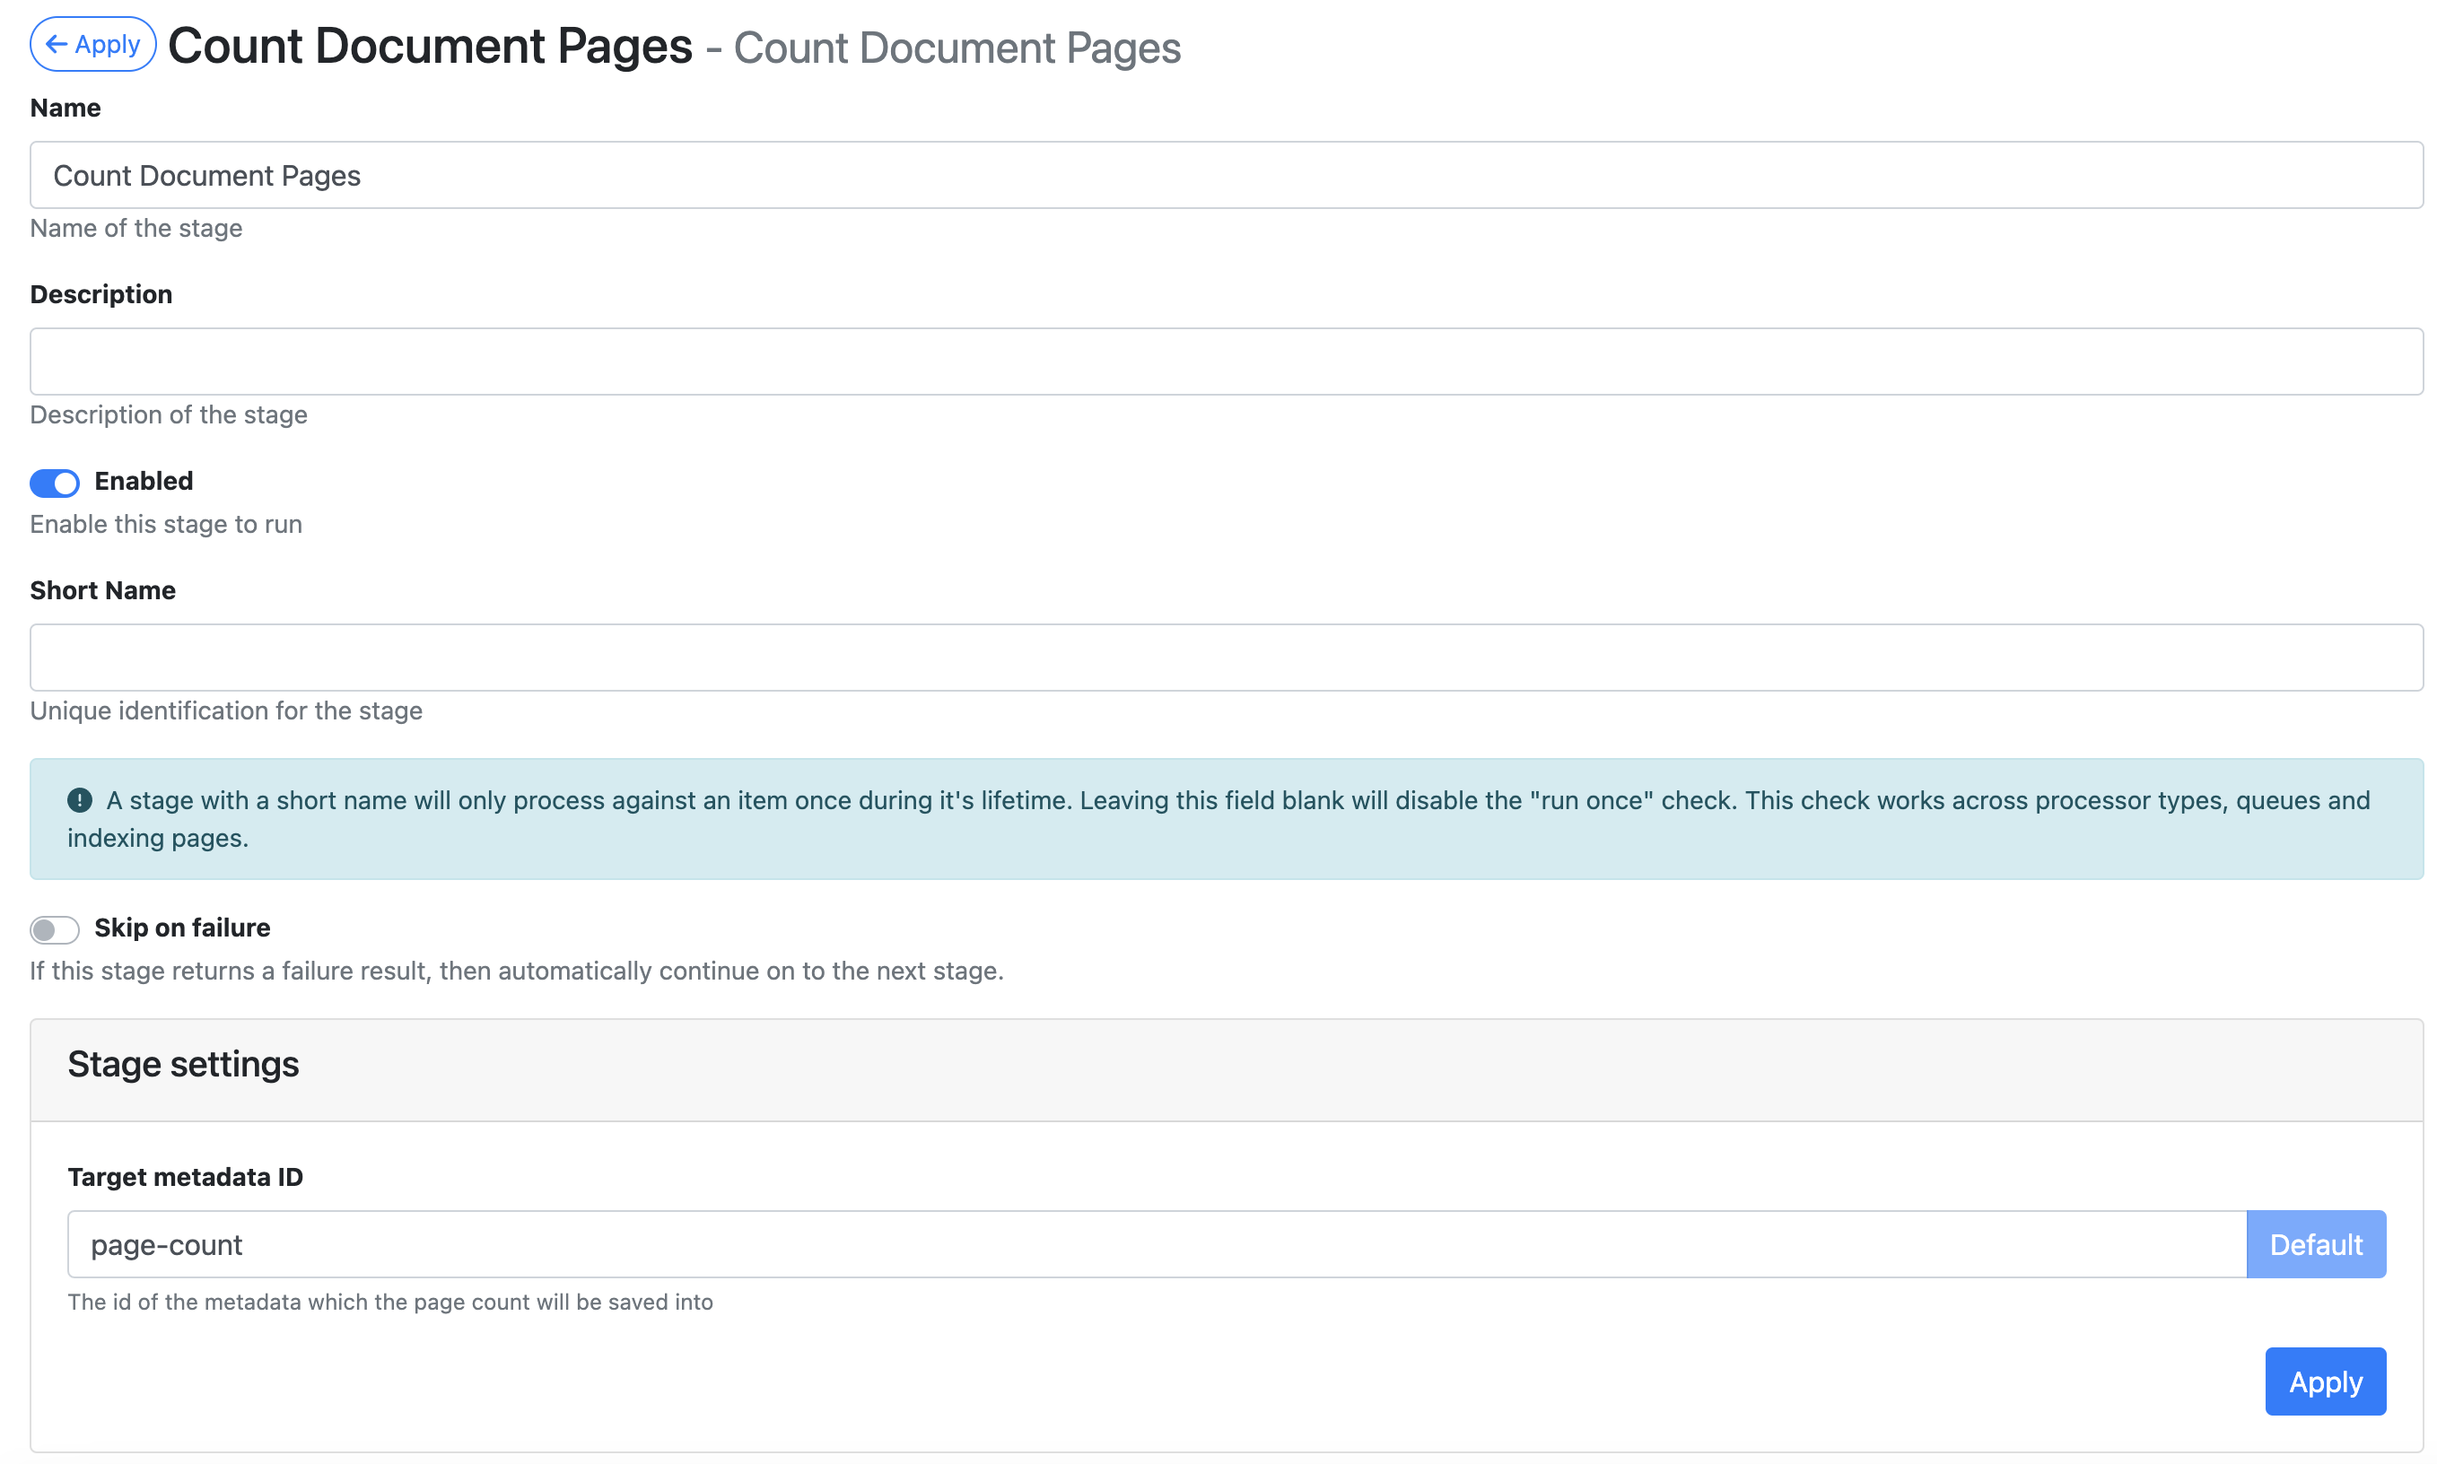
Task: Click the blue Apply button at bottom right
Action: (x=2325, y=1382)
